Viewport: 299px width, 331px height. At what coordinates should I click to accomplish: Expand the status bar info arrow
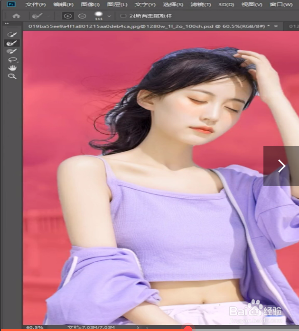pos(138,328)
